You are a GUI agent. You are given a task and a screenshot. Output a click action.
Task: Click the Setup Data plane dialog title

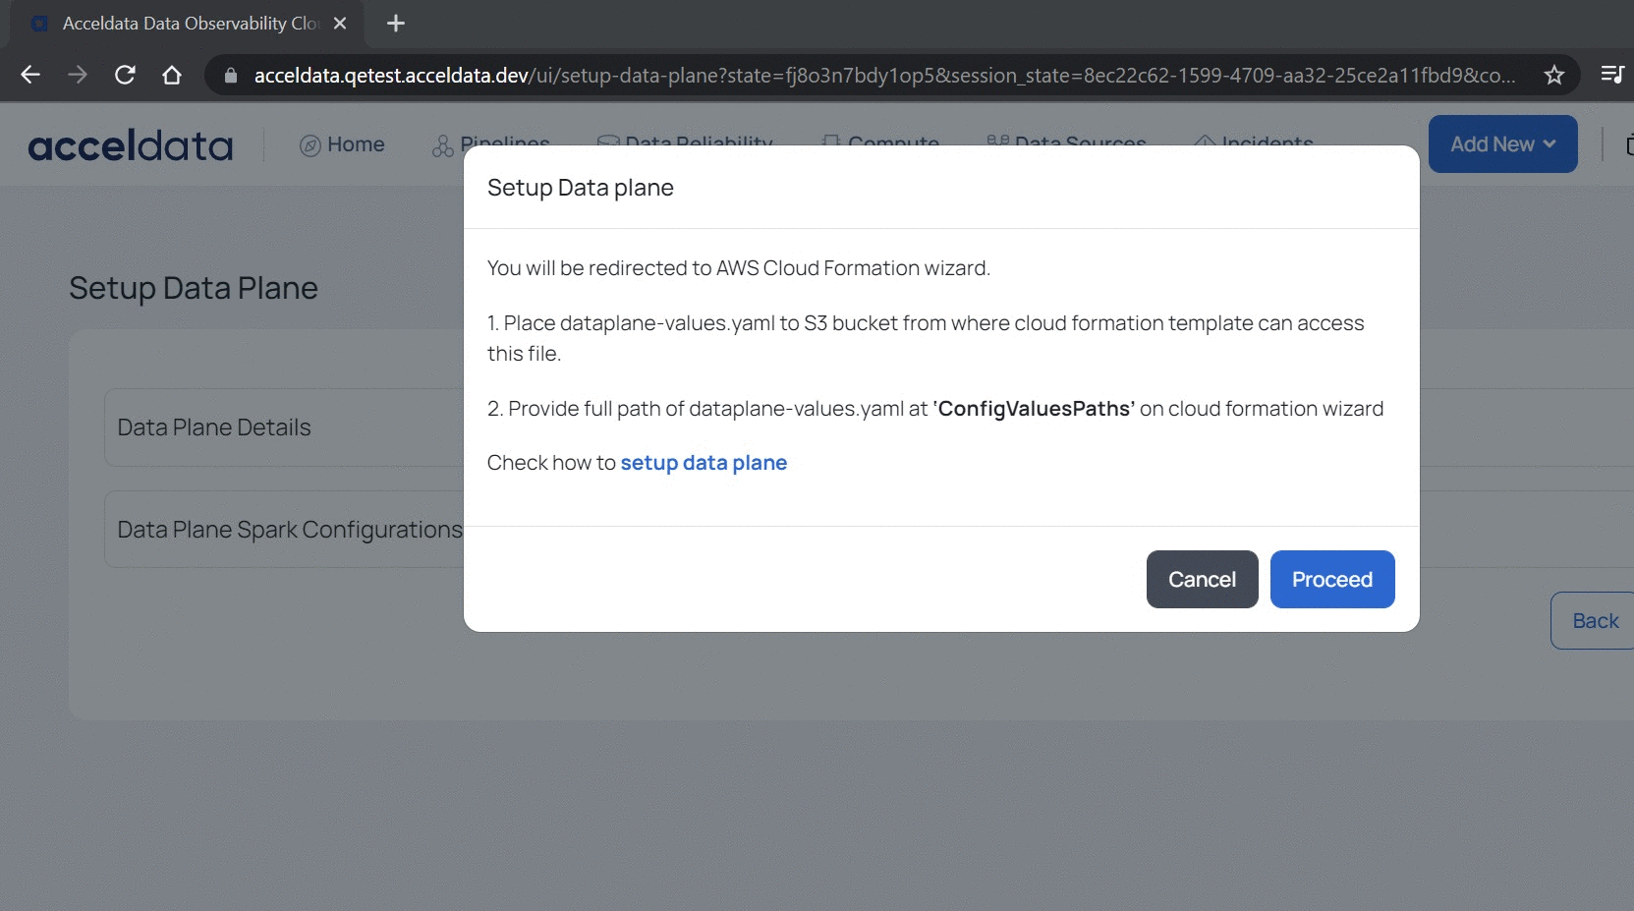click(581, 188)
